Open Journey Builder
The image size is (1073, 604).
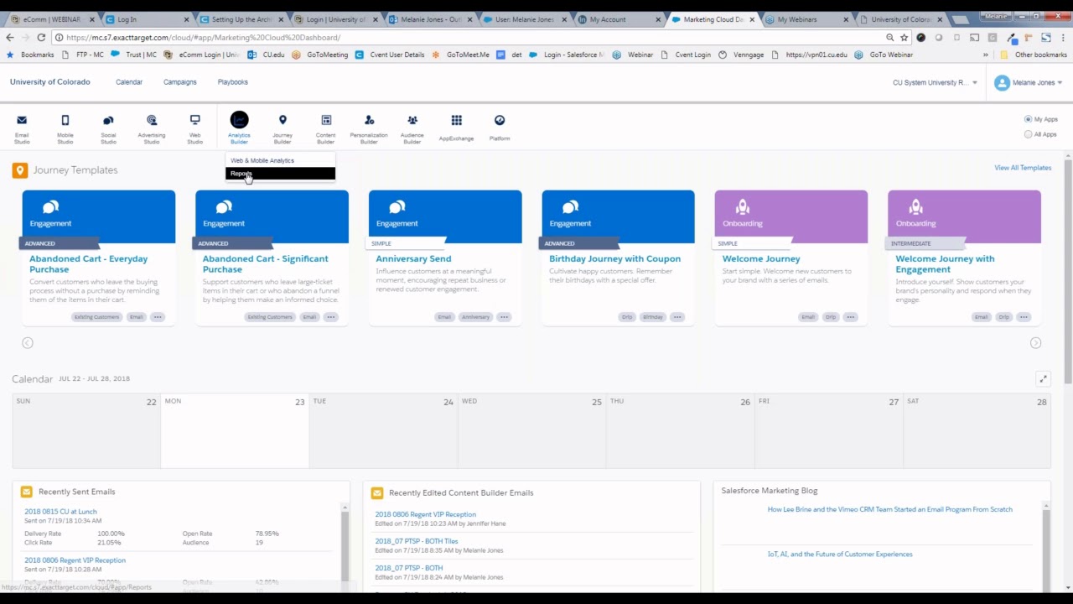pyautogui.click(x=283, y=128)
